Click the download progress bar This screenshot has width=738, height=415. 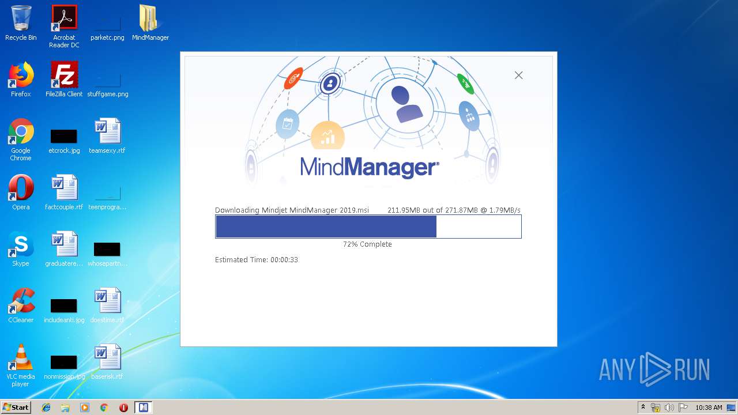(x=368, y=227)
